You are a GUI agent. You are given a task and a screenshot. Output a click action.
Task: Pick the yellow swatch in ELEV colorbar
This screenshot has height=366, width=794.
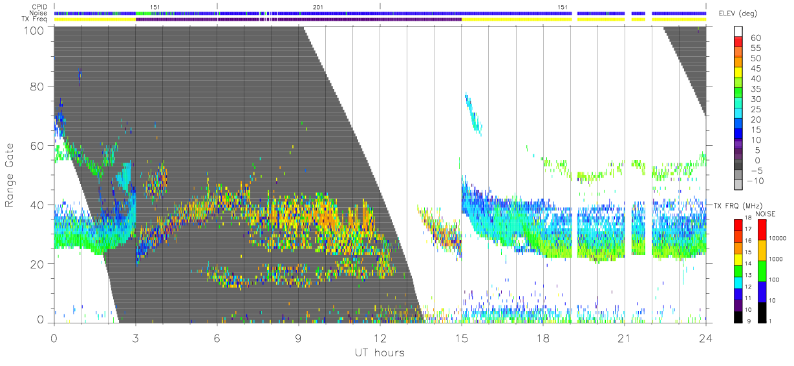click(739, 73)
